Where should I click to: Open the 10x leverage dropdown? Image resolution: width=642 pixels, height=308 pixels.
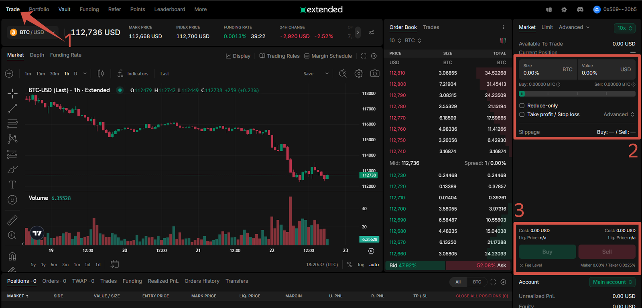[624, 28]
